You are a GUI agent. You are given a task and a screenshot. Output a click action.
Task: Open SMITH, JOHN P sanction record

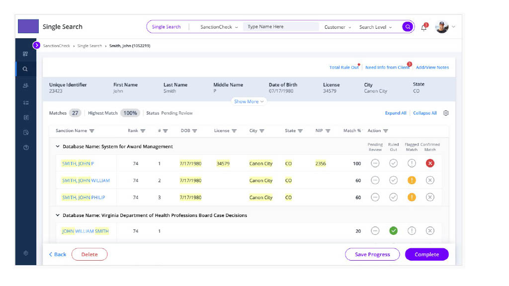78,164
